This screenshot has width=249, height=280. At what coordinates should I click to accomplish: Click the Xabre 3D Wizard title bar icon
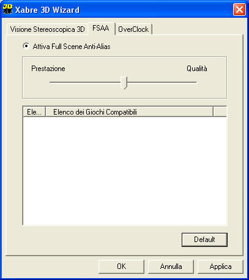[x=8, y=9]
